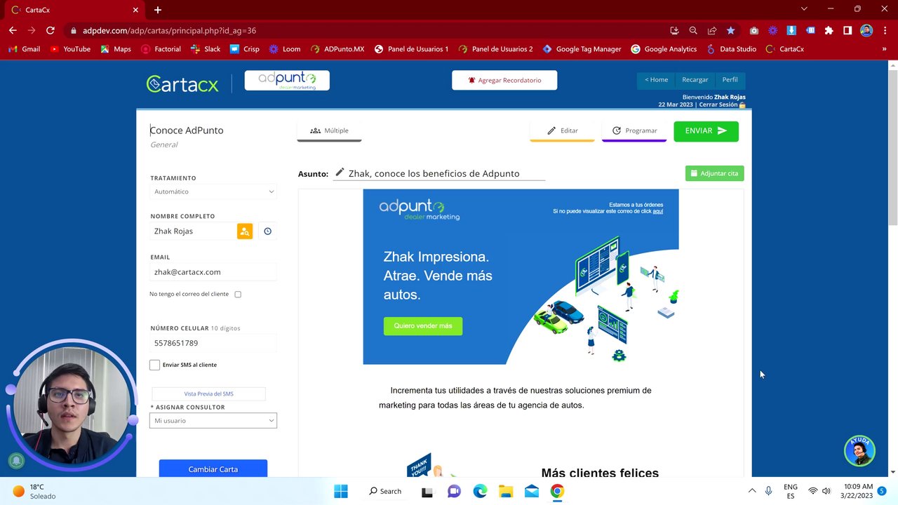Screen dimensions: 898x505
Task: Click the 'Cambiar Carta' button
Action: [x=213, y=469]
